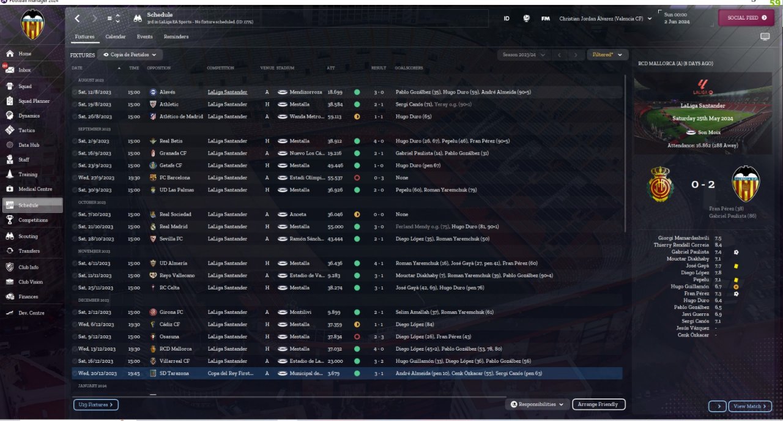Click Giorgi Mamardashvili in the ratings list
783x421 pixels.
[683, 237]
